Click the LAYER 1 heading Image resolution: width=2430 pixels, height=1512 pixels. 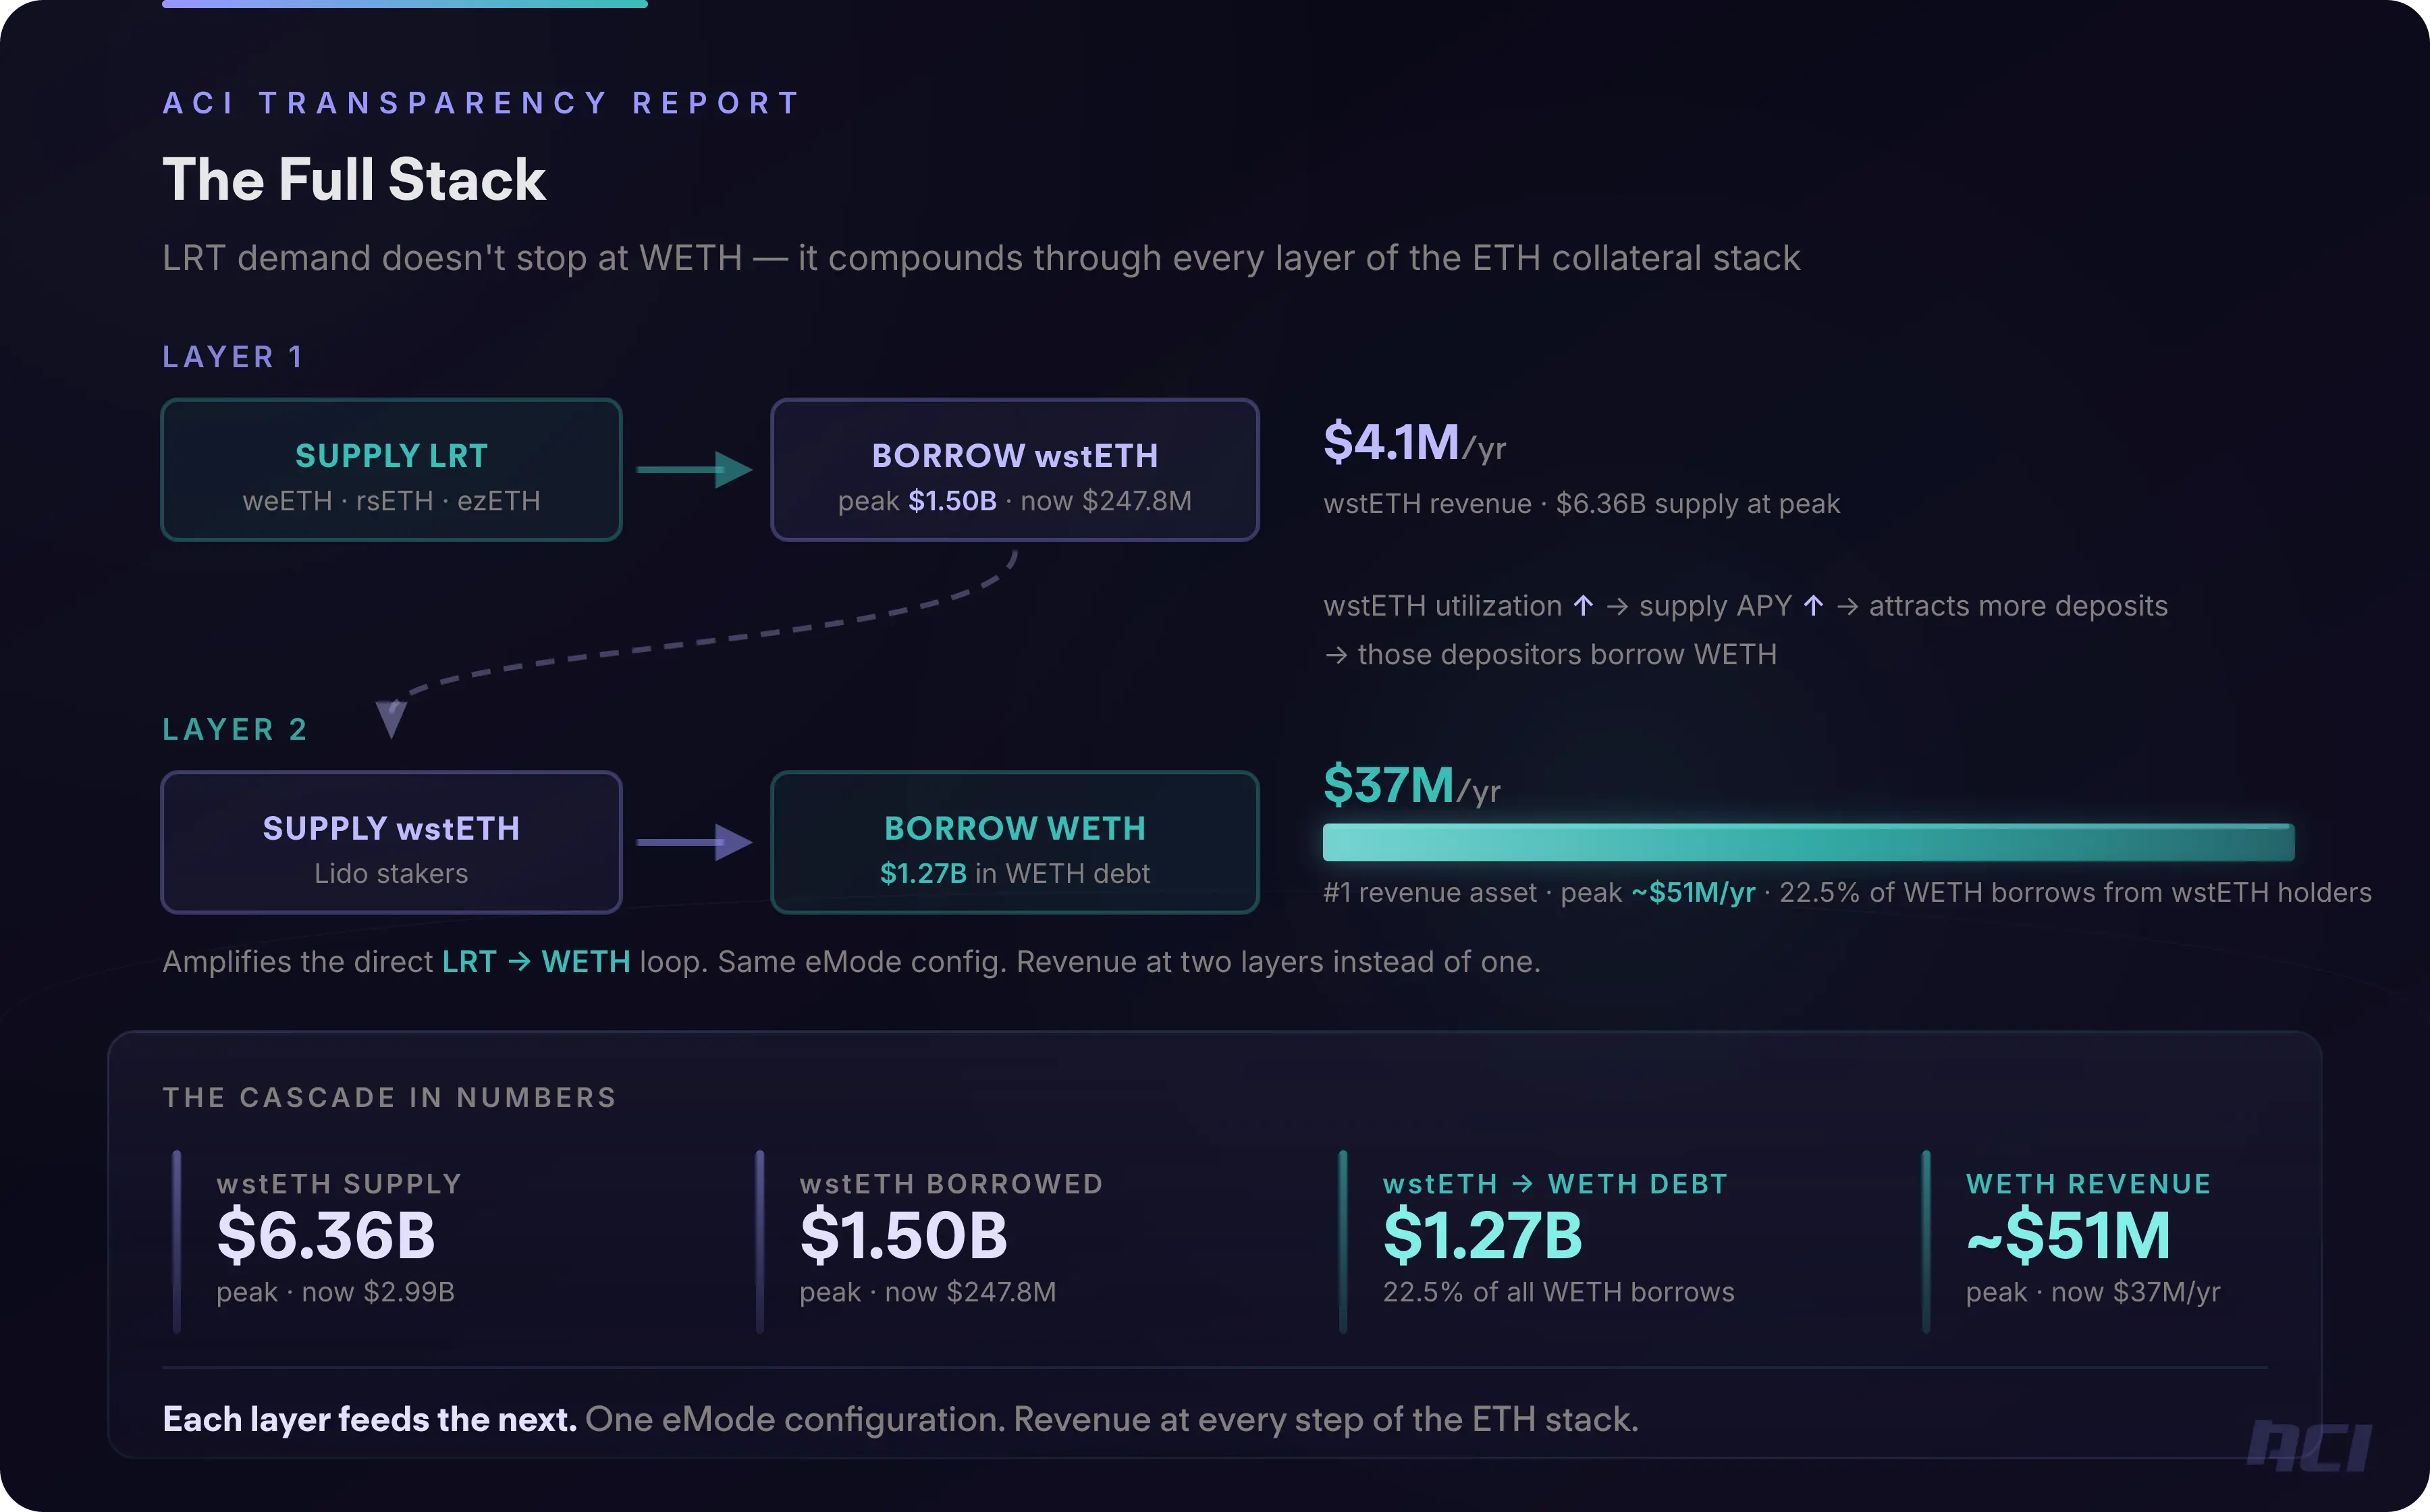233,357
